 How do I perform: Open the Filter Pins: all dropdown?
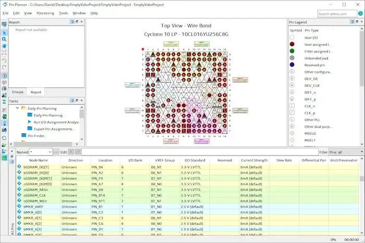tap(361, 151)
